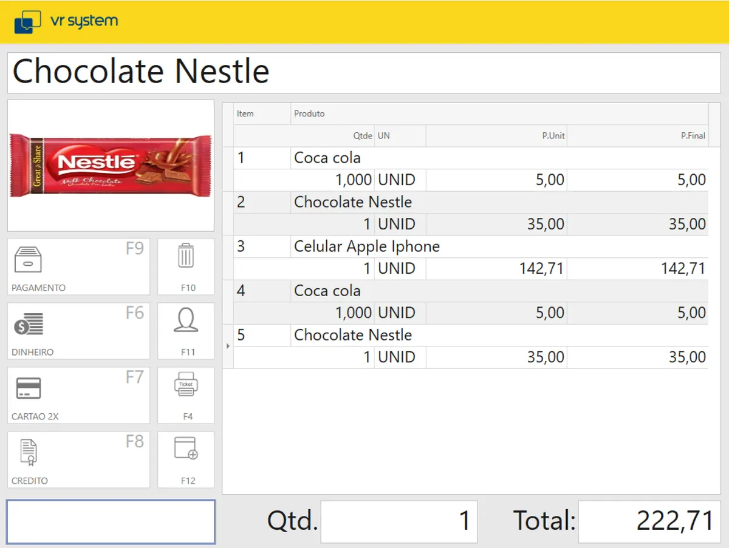Screen dimensions: 729x548
Task: Click the Qtde column header
Action: click(x=304, y=136)
